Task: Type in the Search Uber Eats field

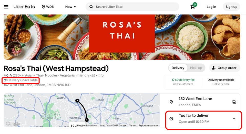Action: [136, 7]
